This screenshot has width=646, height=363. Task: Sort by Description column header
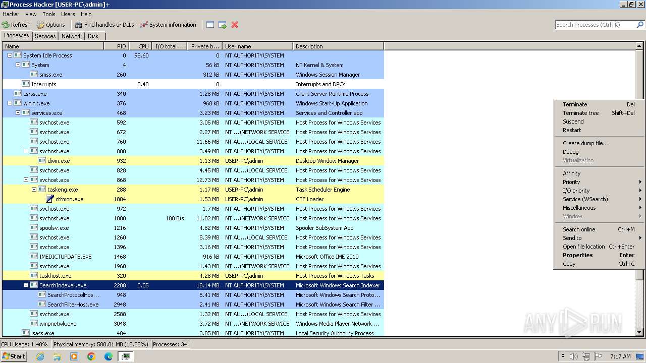[x=338, y=46]
